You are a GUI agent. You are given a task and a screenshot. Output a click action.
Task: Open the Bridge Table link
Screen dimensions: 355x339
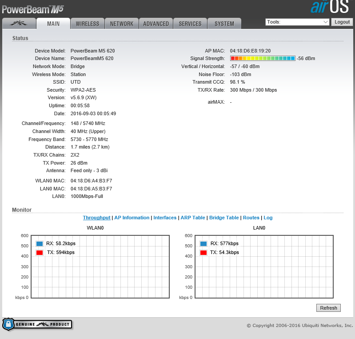point(224,218)
